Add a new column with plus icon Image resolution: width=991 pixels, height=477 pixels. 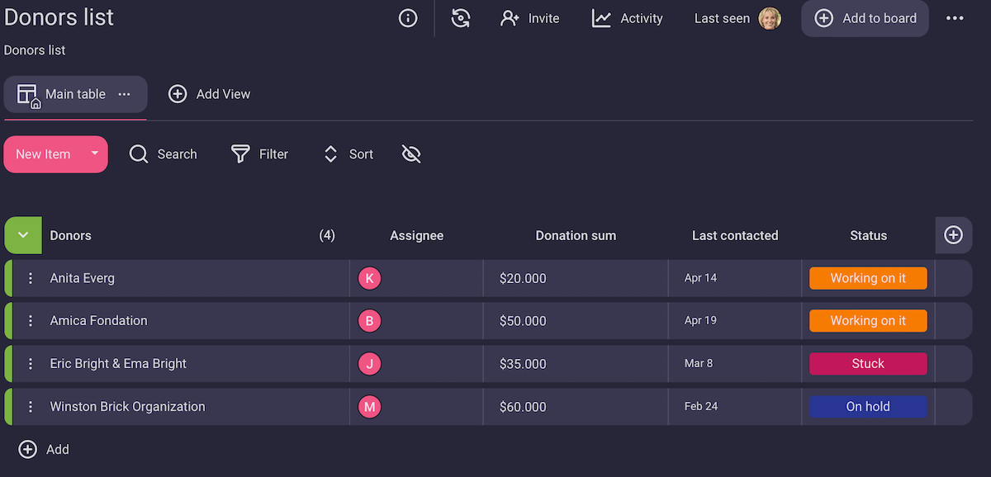[x=953, y=235]
